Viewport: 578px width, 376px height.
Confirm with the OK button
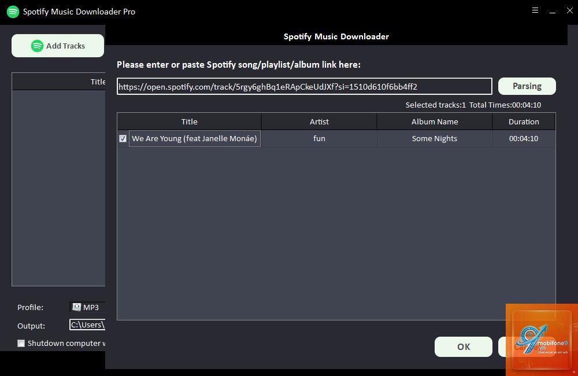click(464, 347)
